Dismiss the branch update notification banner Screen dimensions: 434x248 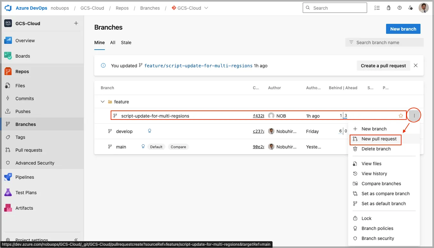[416, 66]
